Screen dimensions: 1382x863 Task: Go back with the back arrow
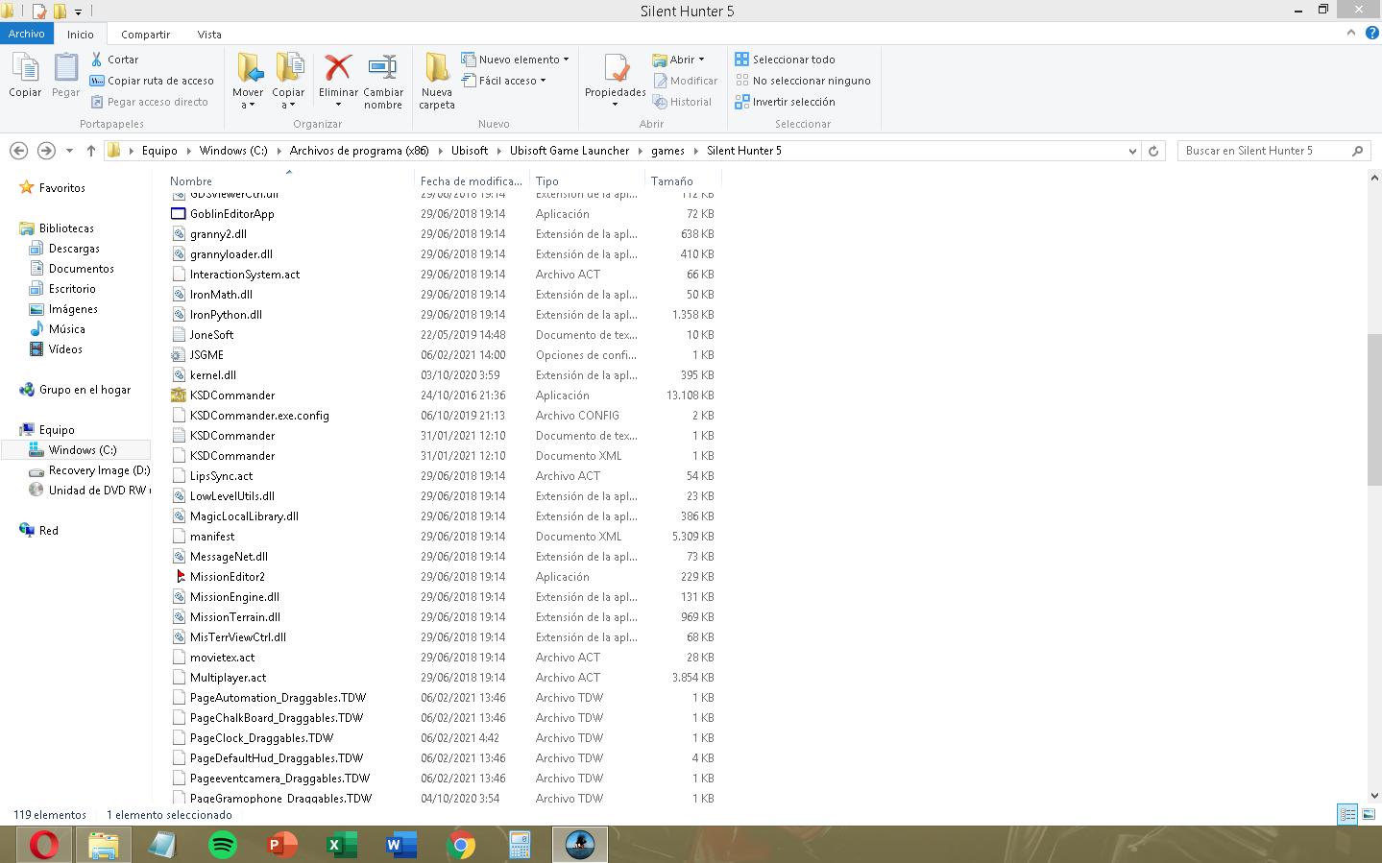pos(18,151)
